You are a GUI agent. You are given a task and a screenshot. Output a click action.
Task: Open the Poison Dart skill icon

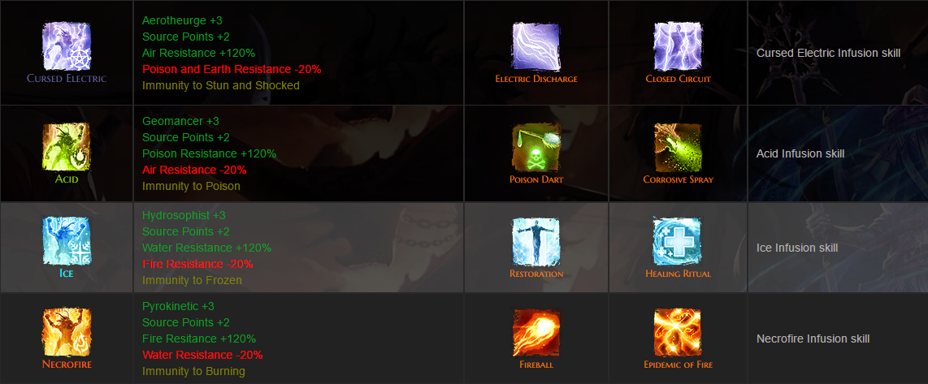536,147
